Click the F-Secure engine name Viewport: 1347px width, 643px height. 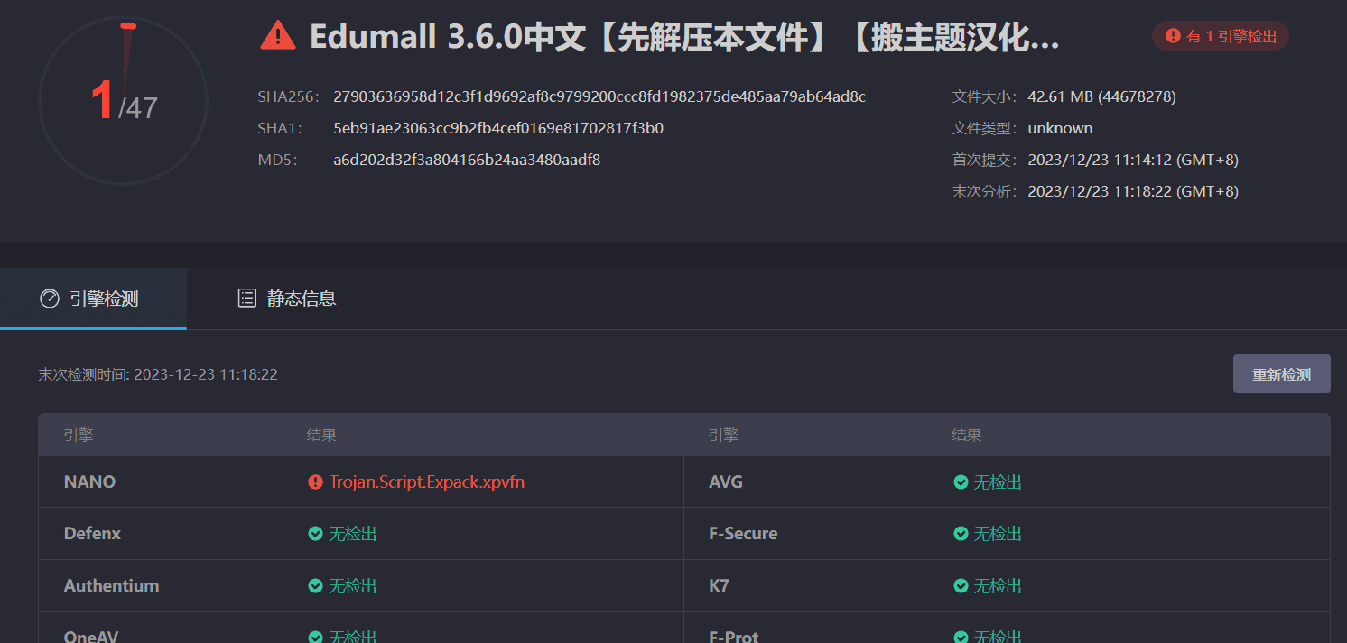coord(743,534)
